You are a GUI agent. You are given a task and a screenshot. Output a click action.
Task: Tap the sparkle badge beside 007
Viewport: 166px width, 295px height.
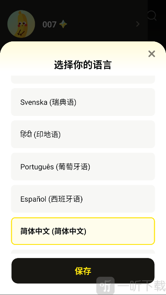point(63,24)
